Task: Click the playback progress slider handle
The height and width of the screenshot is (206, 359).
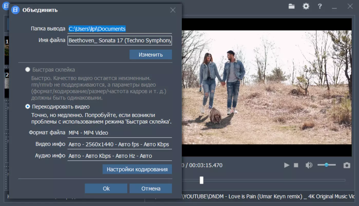Action: [x=202, y=180]
